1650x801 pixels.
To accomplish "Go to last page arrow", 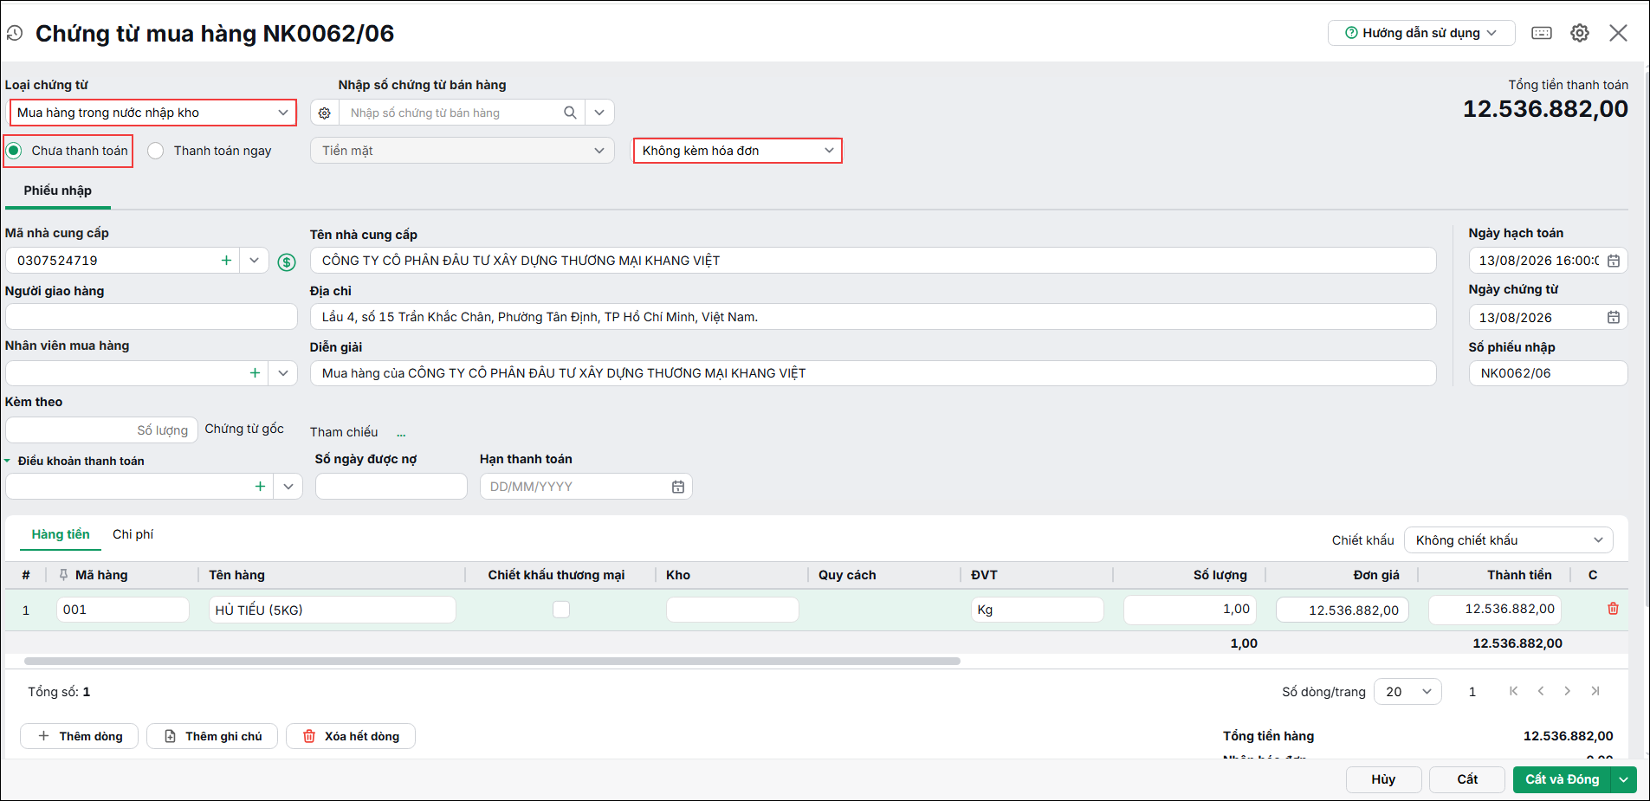I will (x=1595, y=691).
